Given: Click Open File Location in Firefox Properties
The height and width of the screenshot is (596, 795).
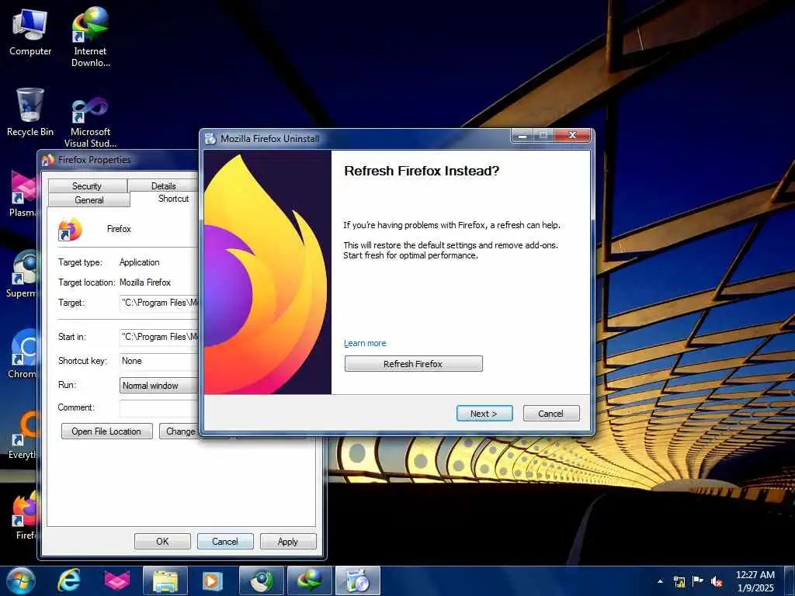Looking at the screenshot, I should 106,431.
